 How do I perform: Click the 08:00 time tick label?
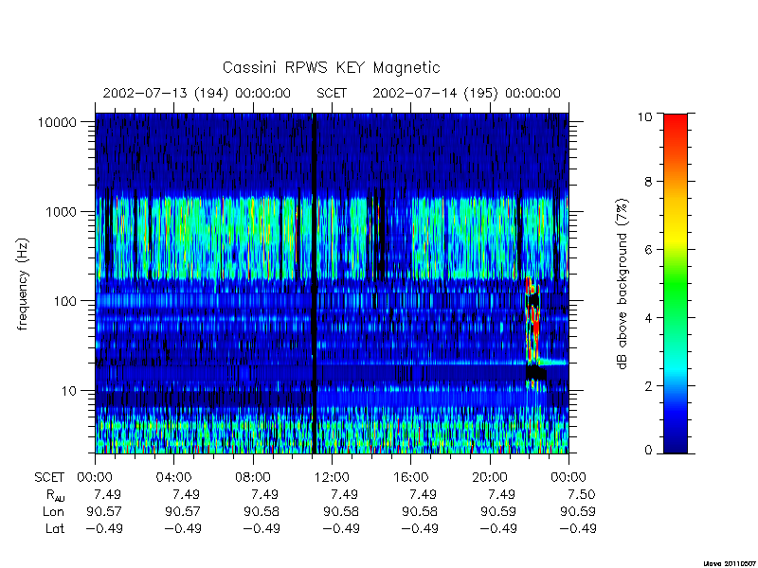(253, 477)
